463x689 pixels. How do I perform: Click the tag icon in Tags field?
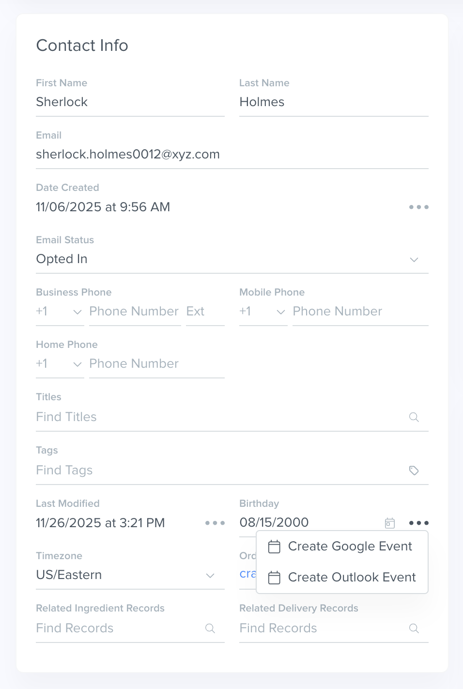tap(414, 470)
